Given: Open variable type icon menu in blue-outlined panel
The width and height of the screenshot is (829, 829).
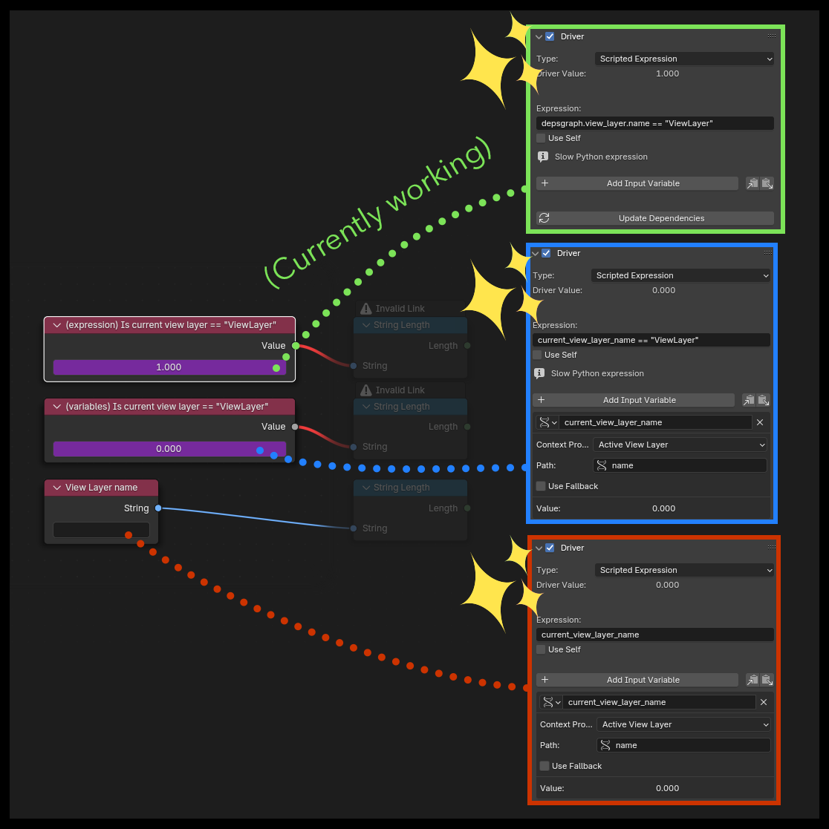Looking at the screenshot, I should 547,422.
